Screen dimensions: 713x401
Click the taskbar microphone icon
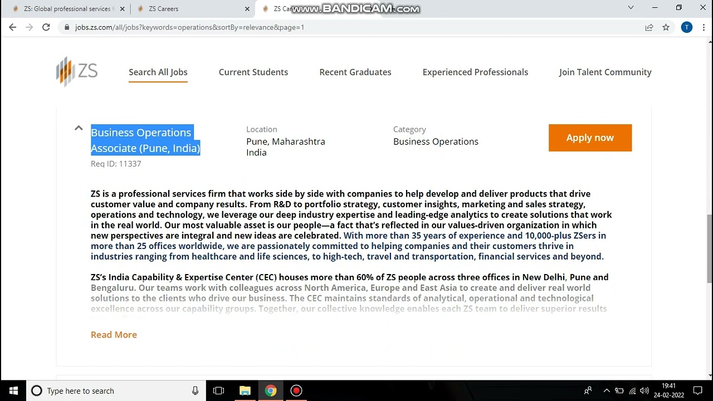click(x=195, y=391)
